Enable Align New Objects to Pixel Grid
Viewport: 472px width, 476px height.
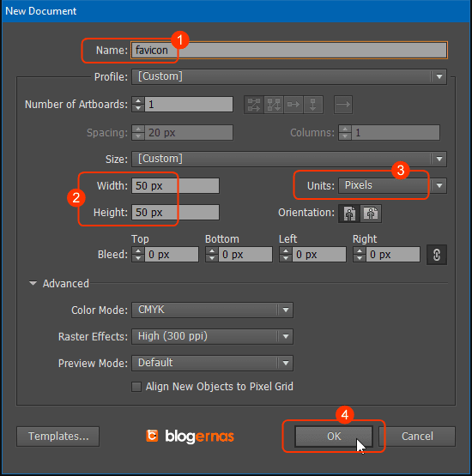coord(136,387)
